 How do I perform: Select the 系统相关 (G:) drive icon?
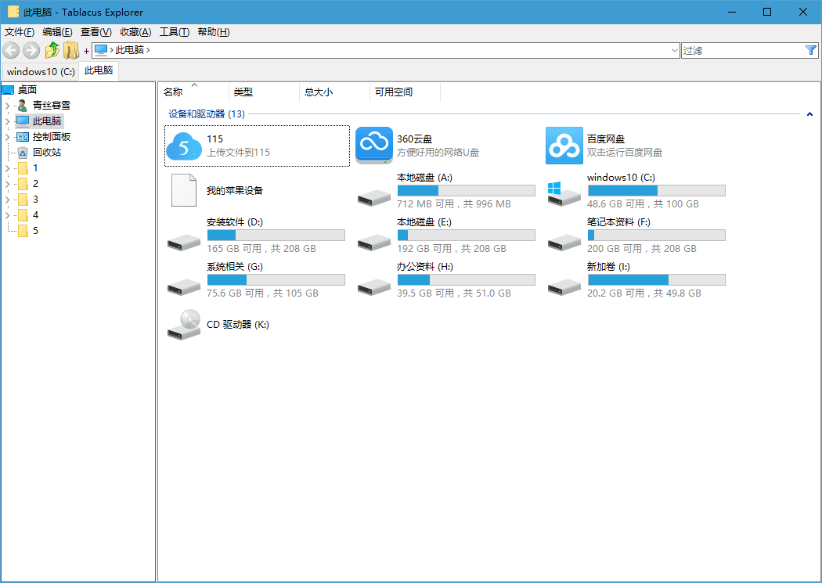pos(184,287)
